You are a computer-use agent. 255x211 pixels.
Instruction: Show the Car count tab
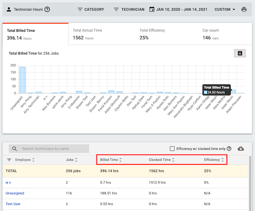[x=226, y=34]
